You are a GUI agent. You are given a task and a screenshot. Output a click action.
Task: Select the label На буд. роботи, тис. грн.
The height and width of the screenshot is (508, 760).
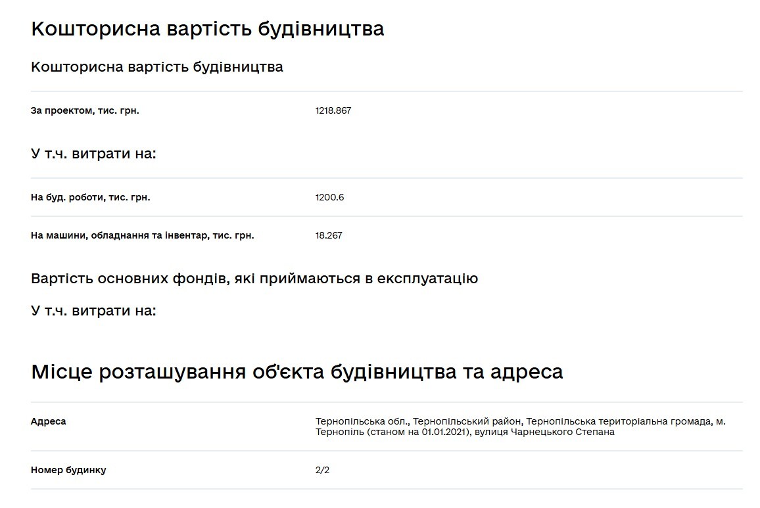click(x=90, y=197)
